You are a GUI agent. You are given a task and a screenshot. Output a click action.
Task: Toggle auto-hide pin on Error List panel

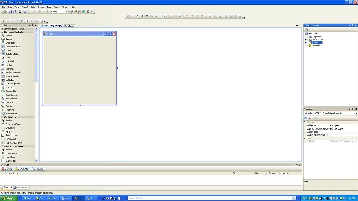click(297, 165)
